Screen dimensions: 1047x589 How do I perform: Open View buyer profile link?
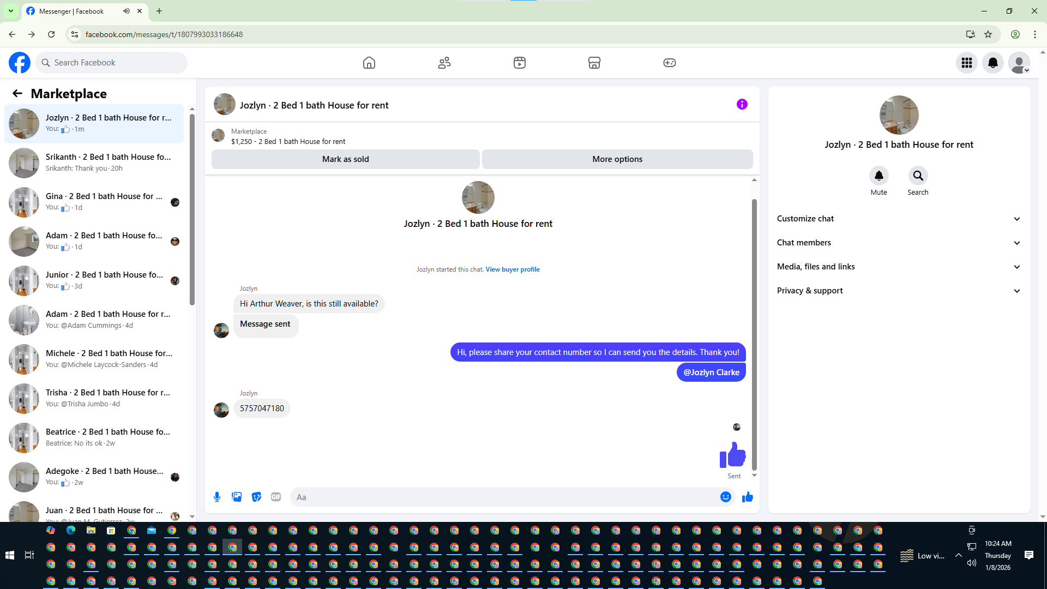(x=513, y=269)
